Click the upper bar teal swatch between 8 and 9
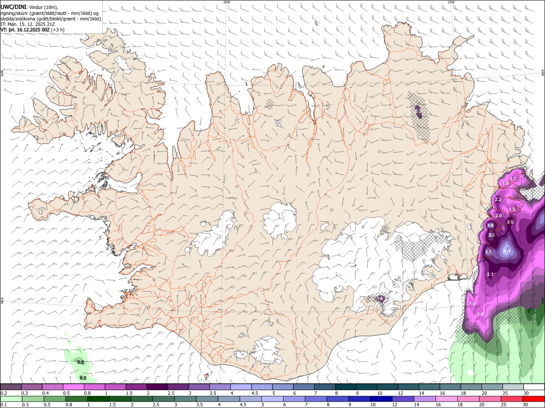This screenshot has width=545, height=408. point(345,387)
